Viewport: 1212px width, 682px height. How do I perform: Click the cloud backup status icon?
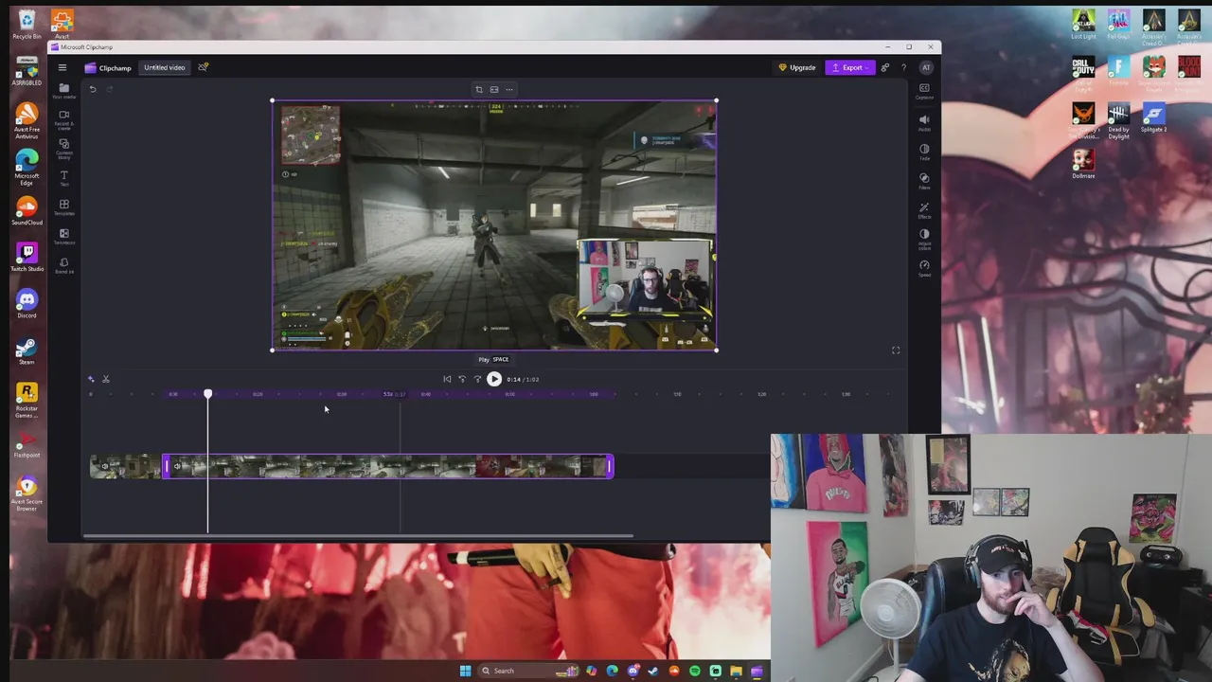203,67
